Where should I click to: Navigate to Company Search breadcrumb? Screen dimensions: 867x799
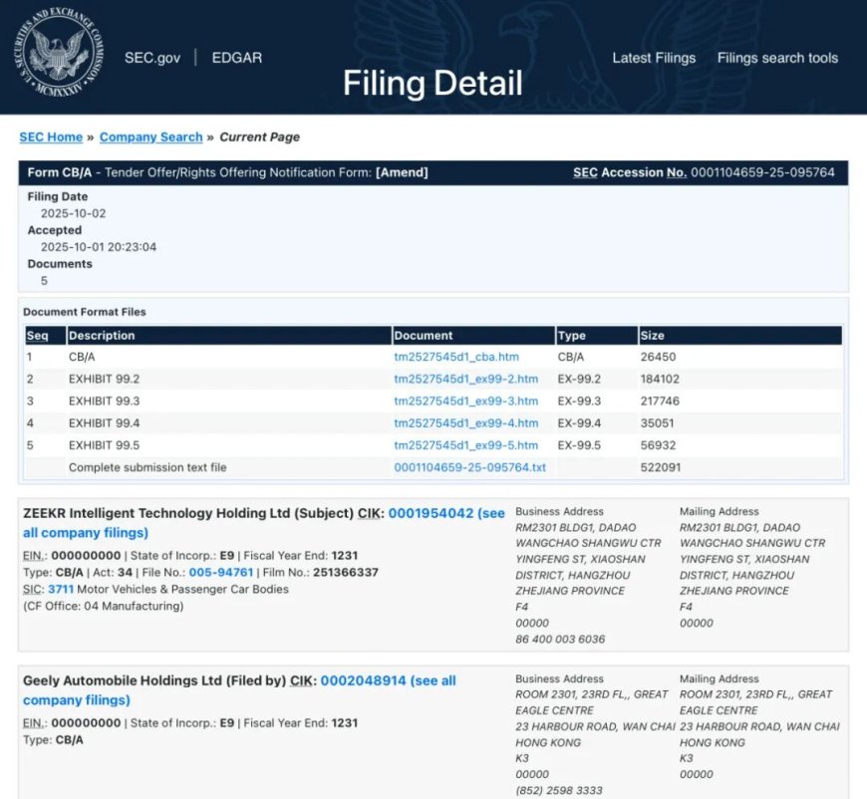(x=150, y=137)
